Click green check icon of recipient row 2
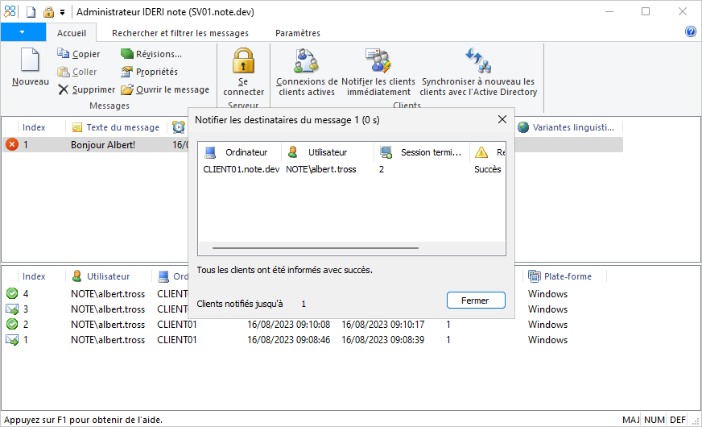Viewport: 702px width, 427px height. pos(12,324)
